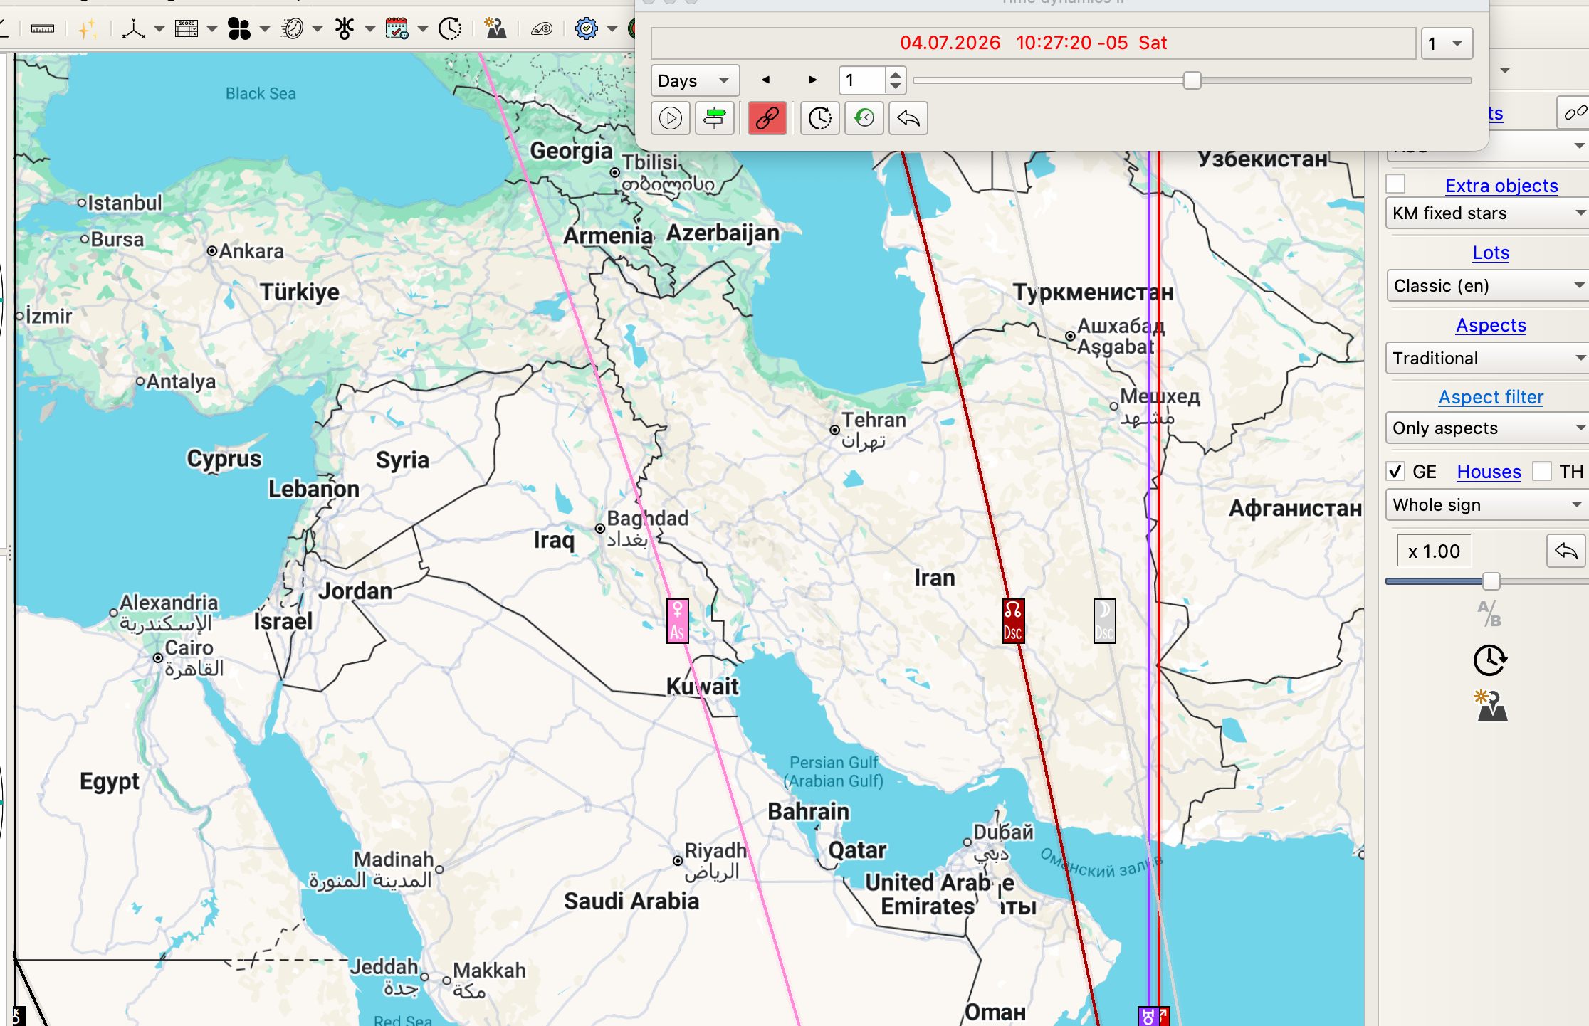Click the Venus As line marker
The width and height of the screenshot is (1589, 1026).
pos(677,621)
